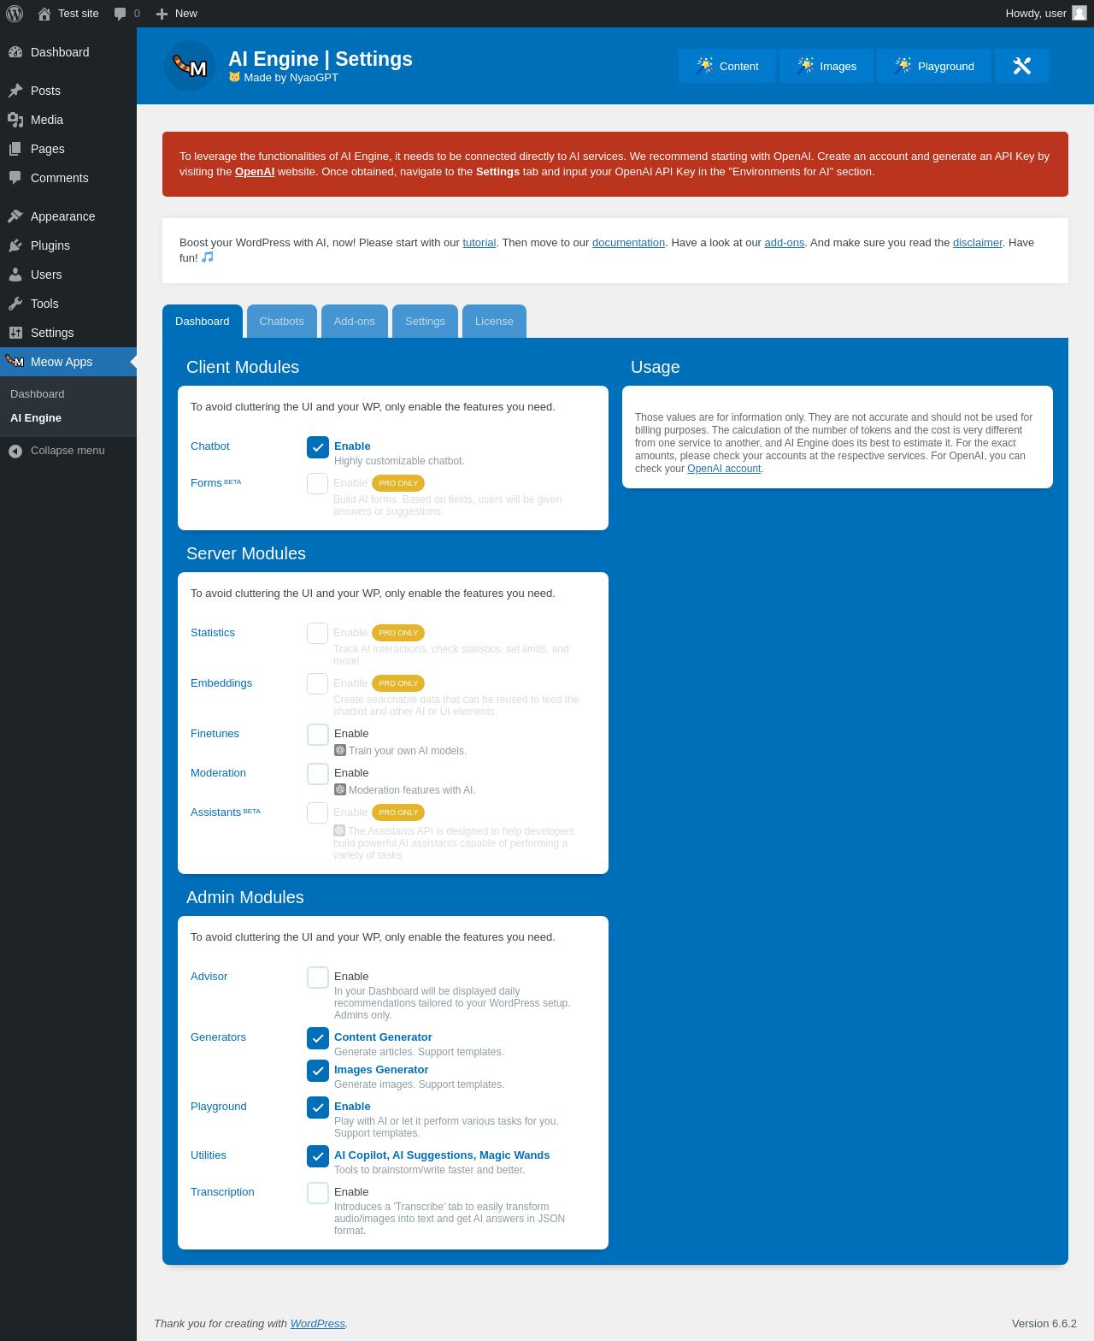The image size is (1094, 1341).
Task: Click the AI Engine round logo
Action: (190, 66)
